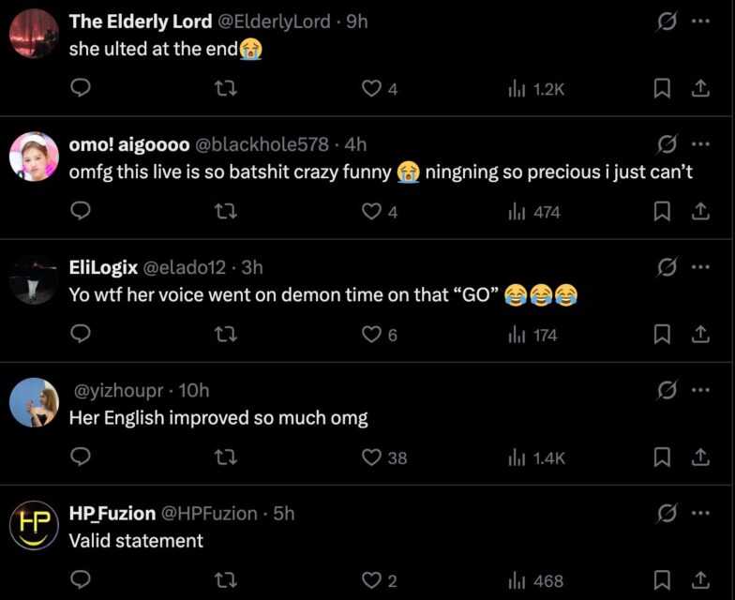The height and width of the screenshot is (600, 735).
Task: Reply to The Elderly Lord's tweet
Action: (x=82, y=89)
